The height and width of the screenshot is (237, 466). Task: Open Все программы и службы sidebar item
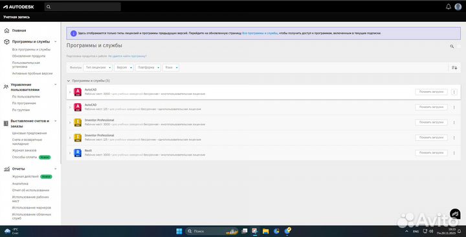click(x=31, y=50)
